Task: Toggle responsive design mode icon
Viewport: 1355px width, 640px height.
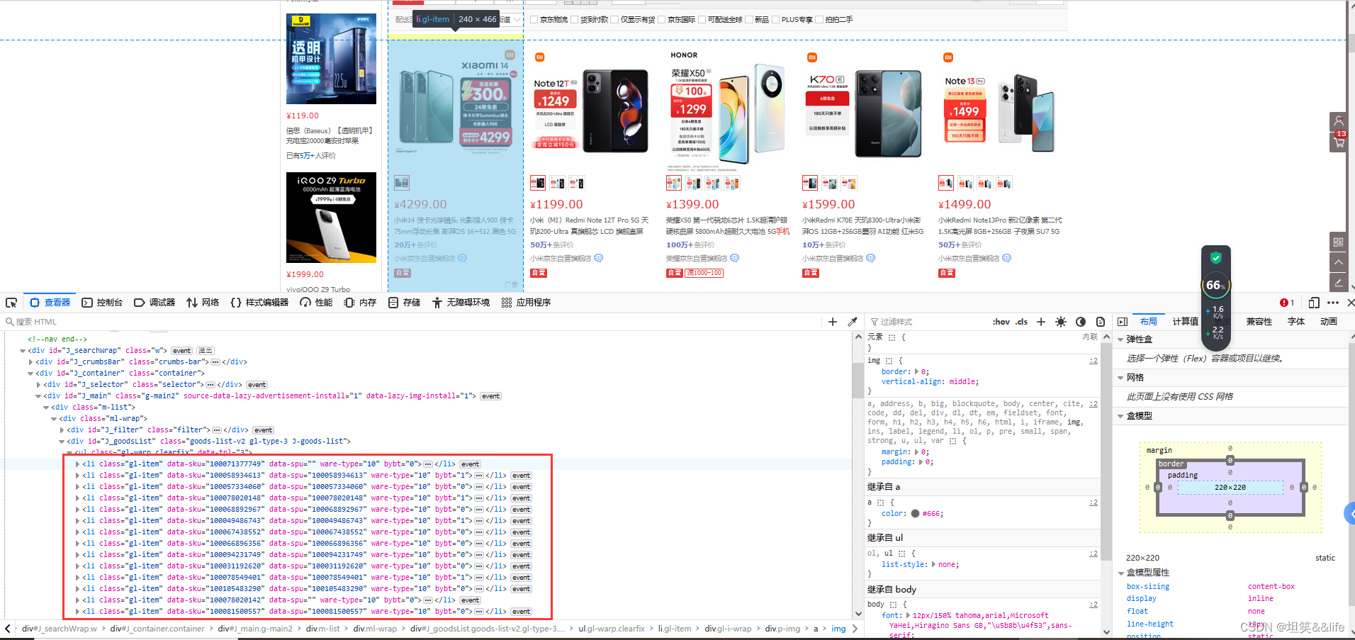Action: click(x=1314, y=303)
